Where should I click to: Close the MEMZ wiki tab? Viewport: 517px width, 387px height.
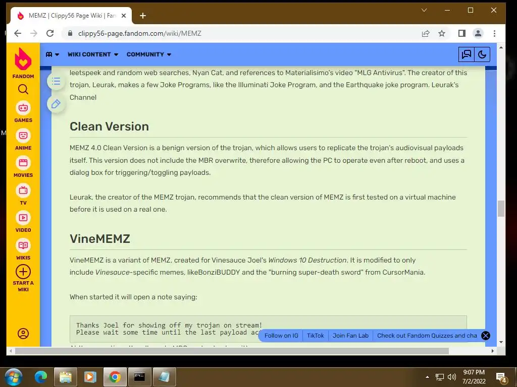[x=124, y=16]
